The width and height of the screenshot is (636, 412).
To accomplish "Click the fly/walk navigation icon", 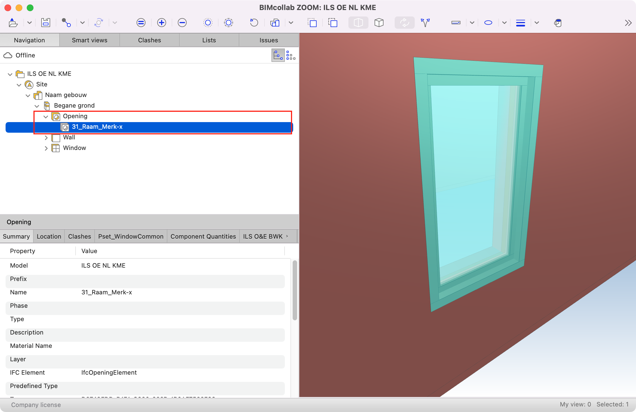I will coord(425,23).
